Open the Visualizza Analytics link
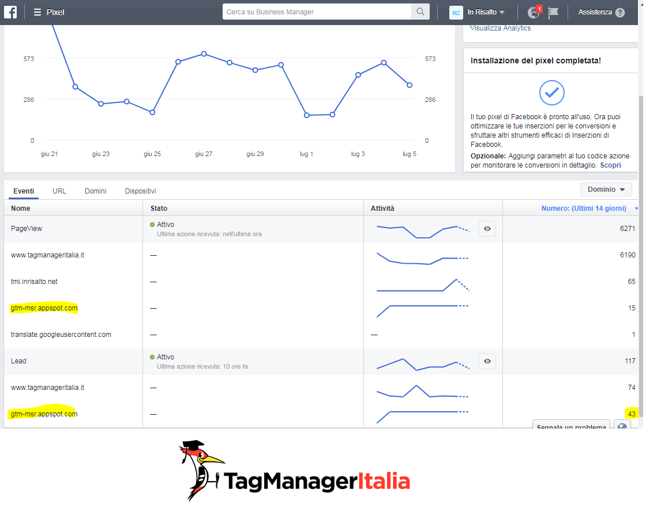 click(500, 28)
